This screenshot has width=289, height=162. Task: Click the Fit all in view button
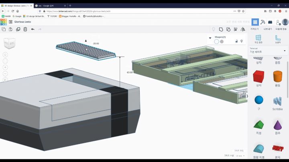[x=5, y=61]
